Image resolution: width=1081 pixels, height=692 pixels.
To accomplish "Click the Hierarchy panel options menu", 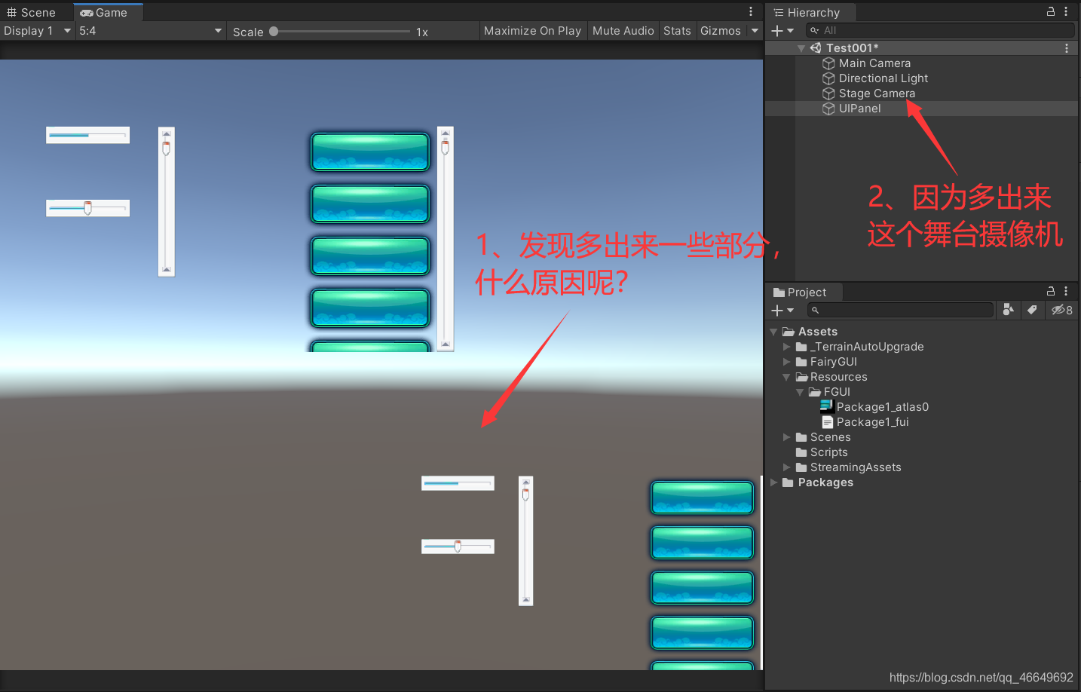I will pos(1066,11).
